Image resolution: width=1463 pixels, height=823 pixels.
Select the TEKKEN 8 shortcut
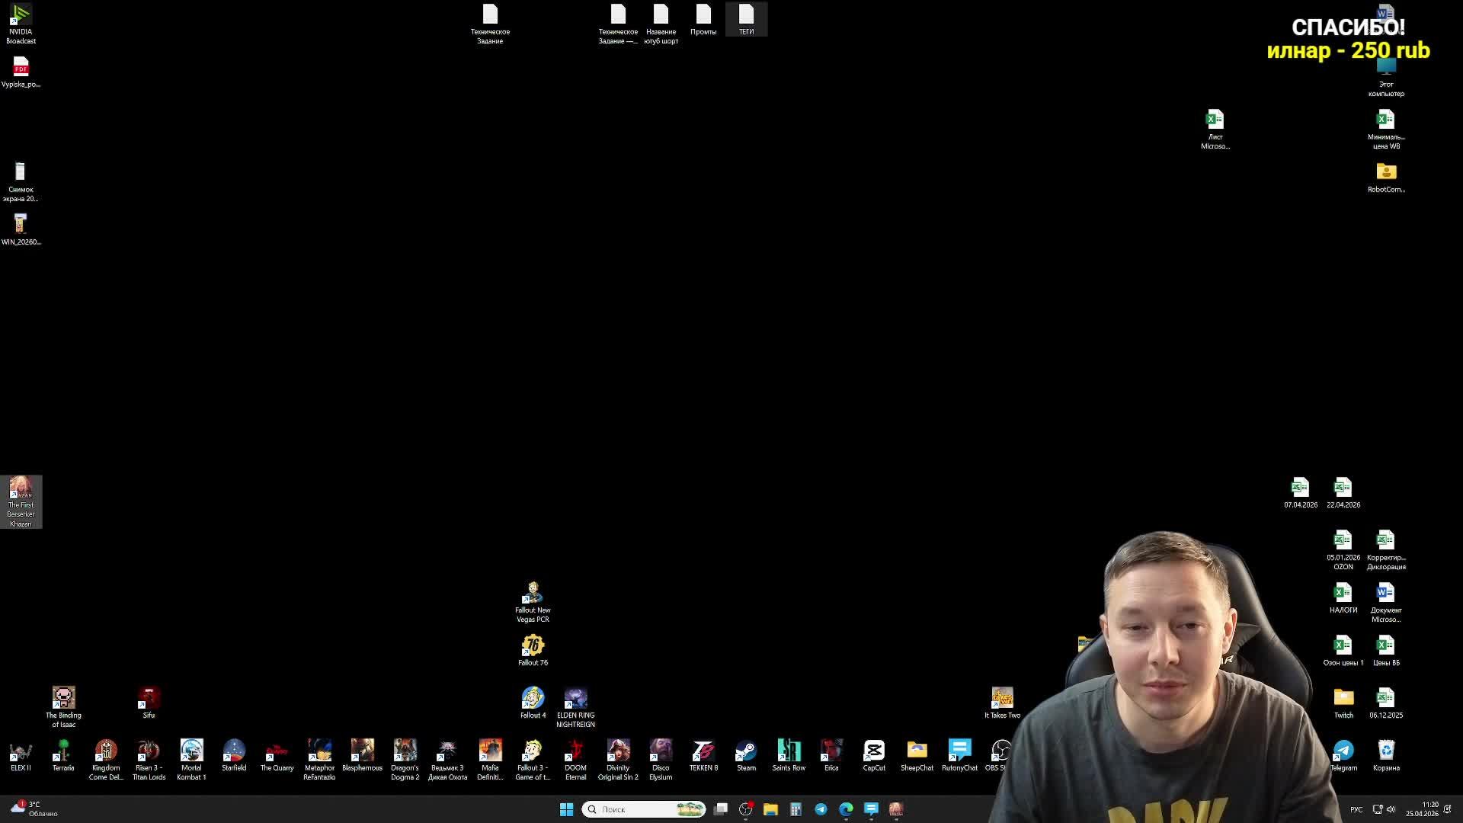click(x=703, y=752)
